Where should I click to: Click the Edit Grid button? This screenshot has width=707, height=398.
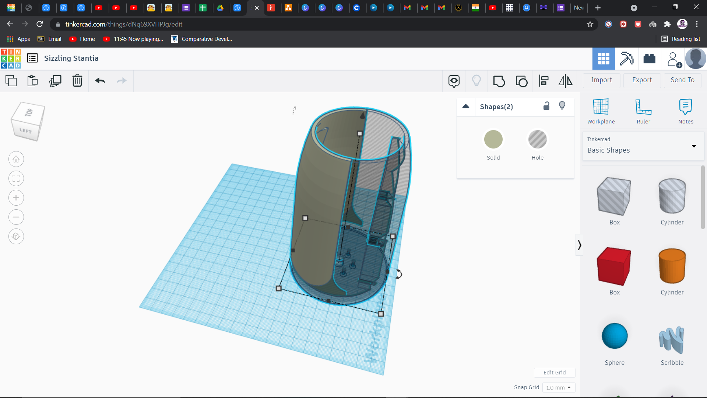tap(554, 373)
